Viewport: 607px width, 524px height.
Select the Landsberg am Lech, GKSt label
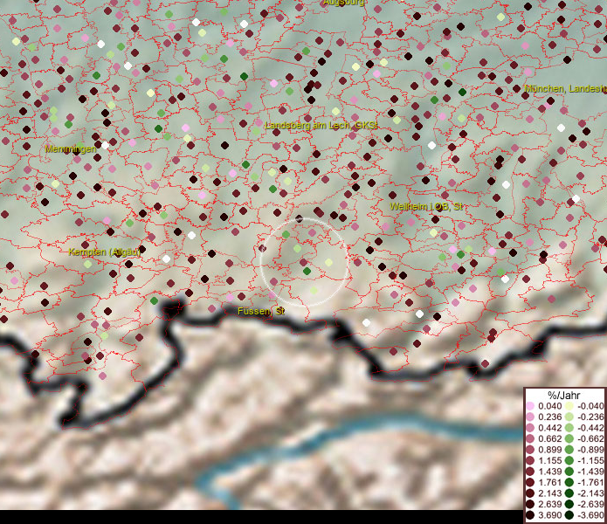click(x=321, y=126)
